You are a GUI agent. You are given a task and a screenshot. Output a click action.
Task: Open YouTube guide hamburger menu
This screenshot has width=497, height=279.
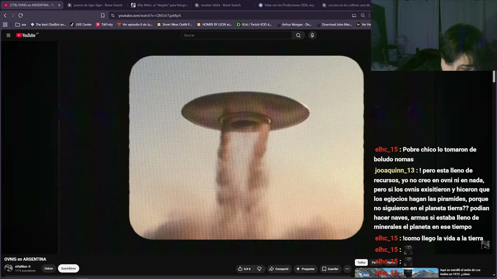[x=8, y=35]
